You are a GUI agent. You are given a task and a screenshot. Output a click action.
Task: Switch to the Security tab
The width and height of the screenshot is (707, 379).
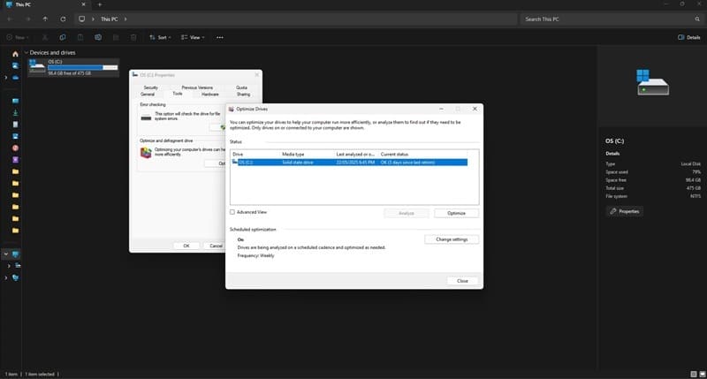pyautogui.click(x=150, y=87)
